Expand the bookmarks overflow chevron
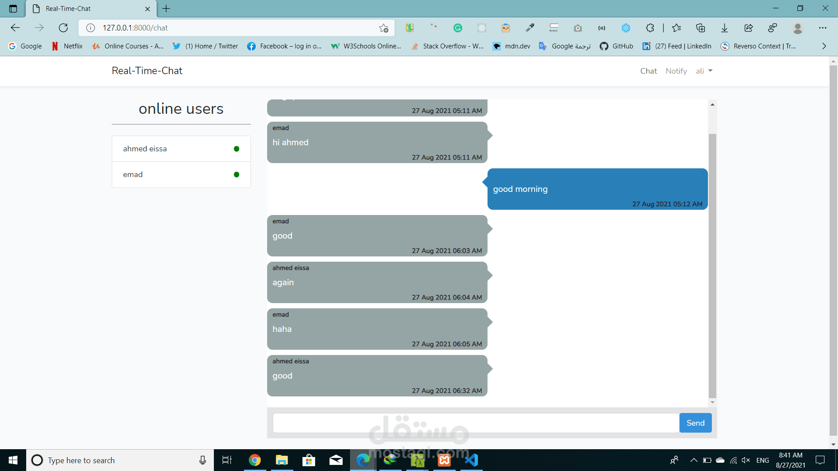 point(824,46)
